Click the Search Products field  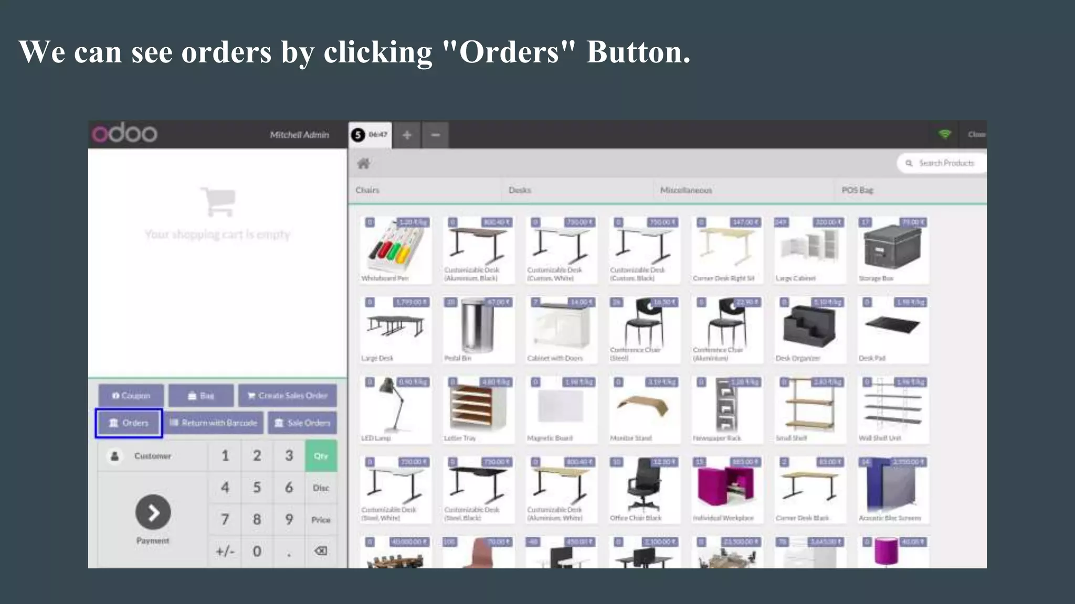pos(942,163)
